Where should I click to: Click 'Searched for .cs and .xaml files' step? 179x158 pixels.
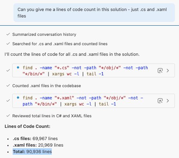(60, 44)
